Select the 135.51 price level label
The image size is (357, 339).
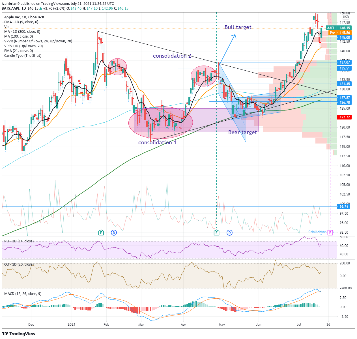pos(345,68)
